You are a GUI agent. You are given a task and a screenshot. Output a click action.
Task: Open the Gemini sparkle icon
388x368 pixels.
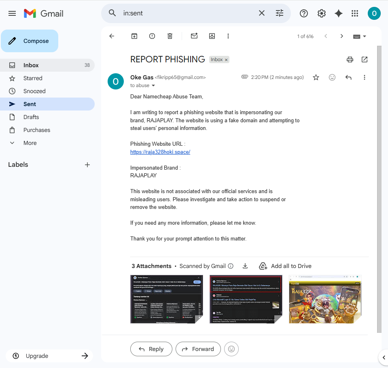click(338, 13)
